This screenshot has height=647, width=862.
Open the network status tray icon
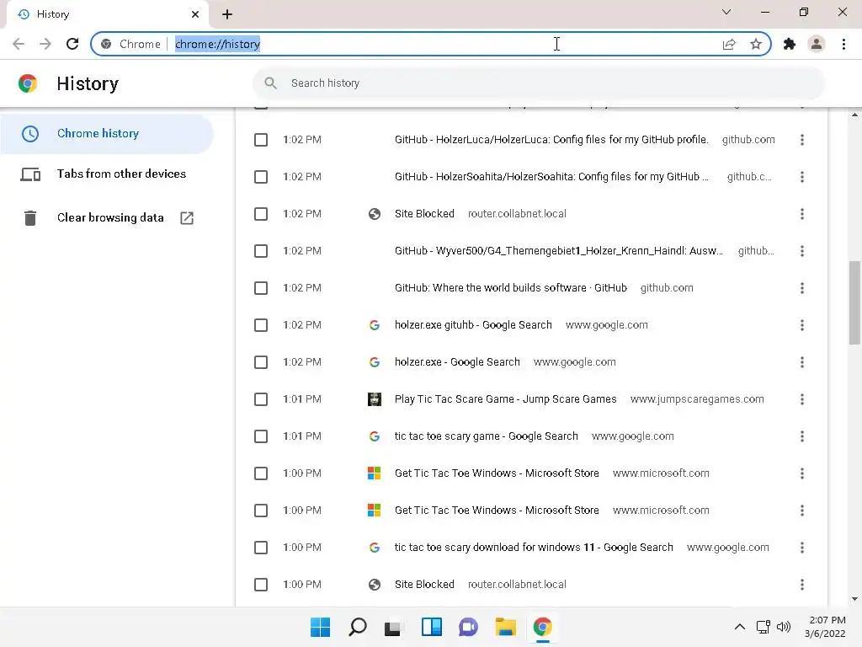pos(763,627)
